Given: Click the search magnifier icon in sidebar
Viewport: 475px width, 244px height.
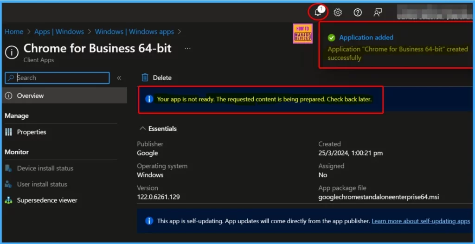Looking at the screenshot, I should pos(11,78).
